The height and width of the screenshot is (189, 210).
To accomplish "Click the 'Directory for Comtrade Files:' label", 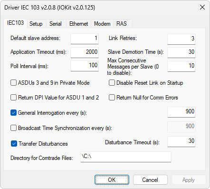I will pyautogui.click(x=42, y=158).
